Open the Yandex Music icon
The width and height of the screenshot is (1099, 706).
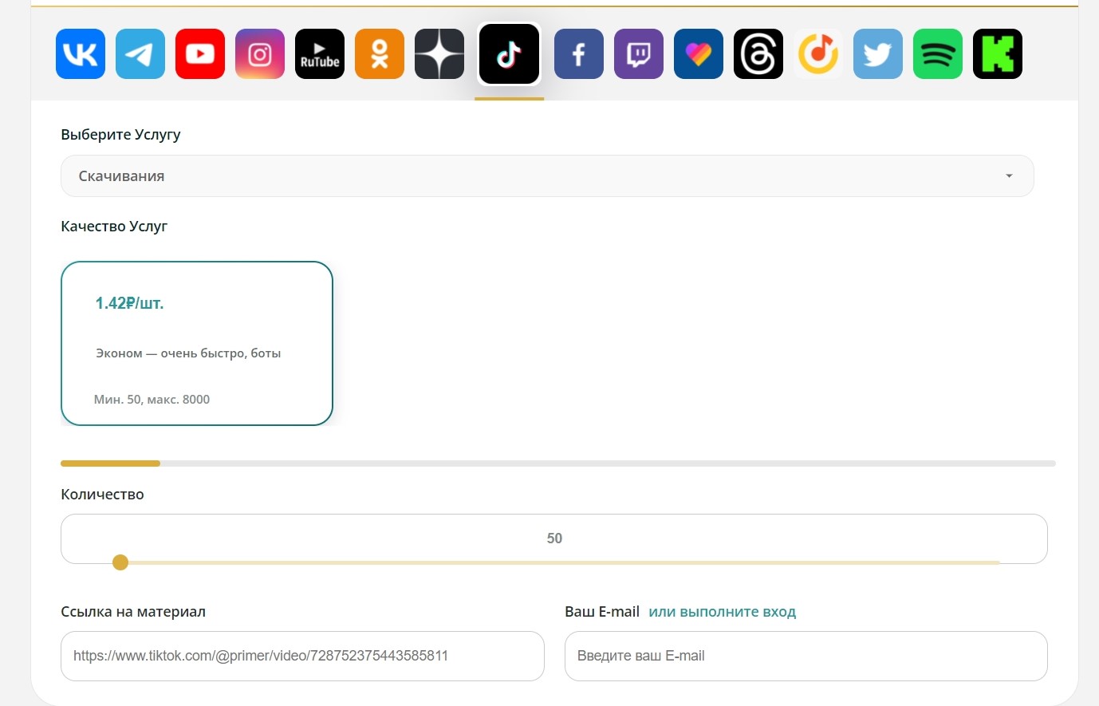818,54
